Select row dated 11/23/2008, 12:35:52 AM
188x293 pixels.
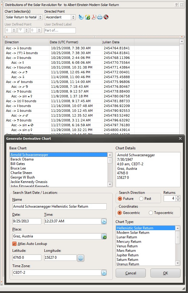coord(91,115)
